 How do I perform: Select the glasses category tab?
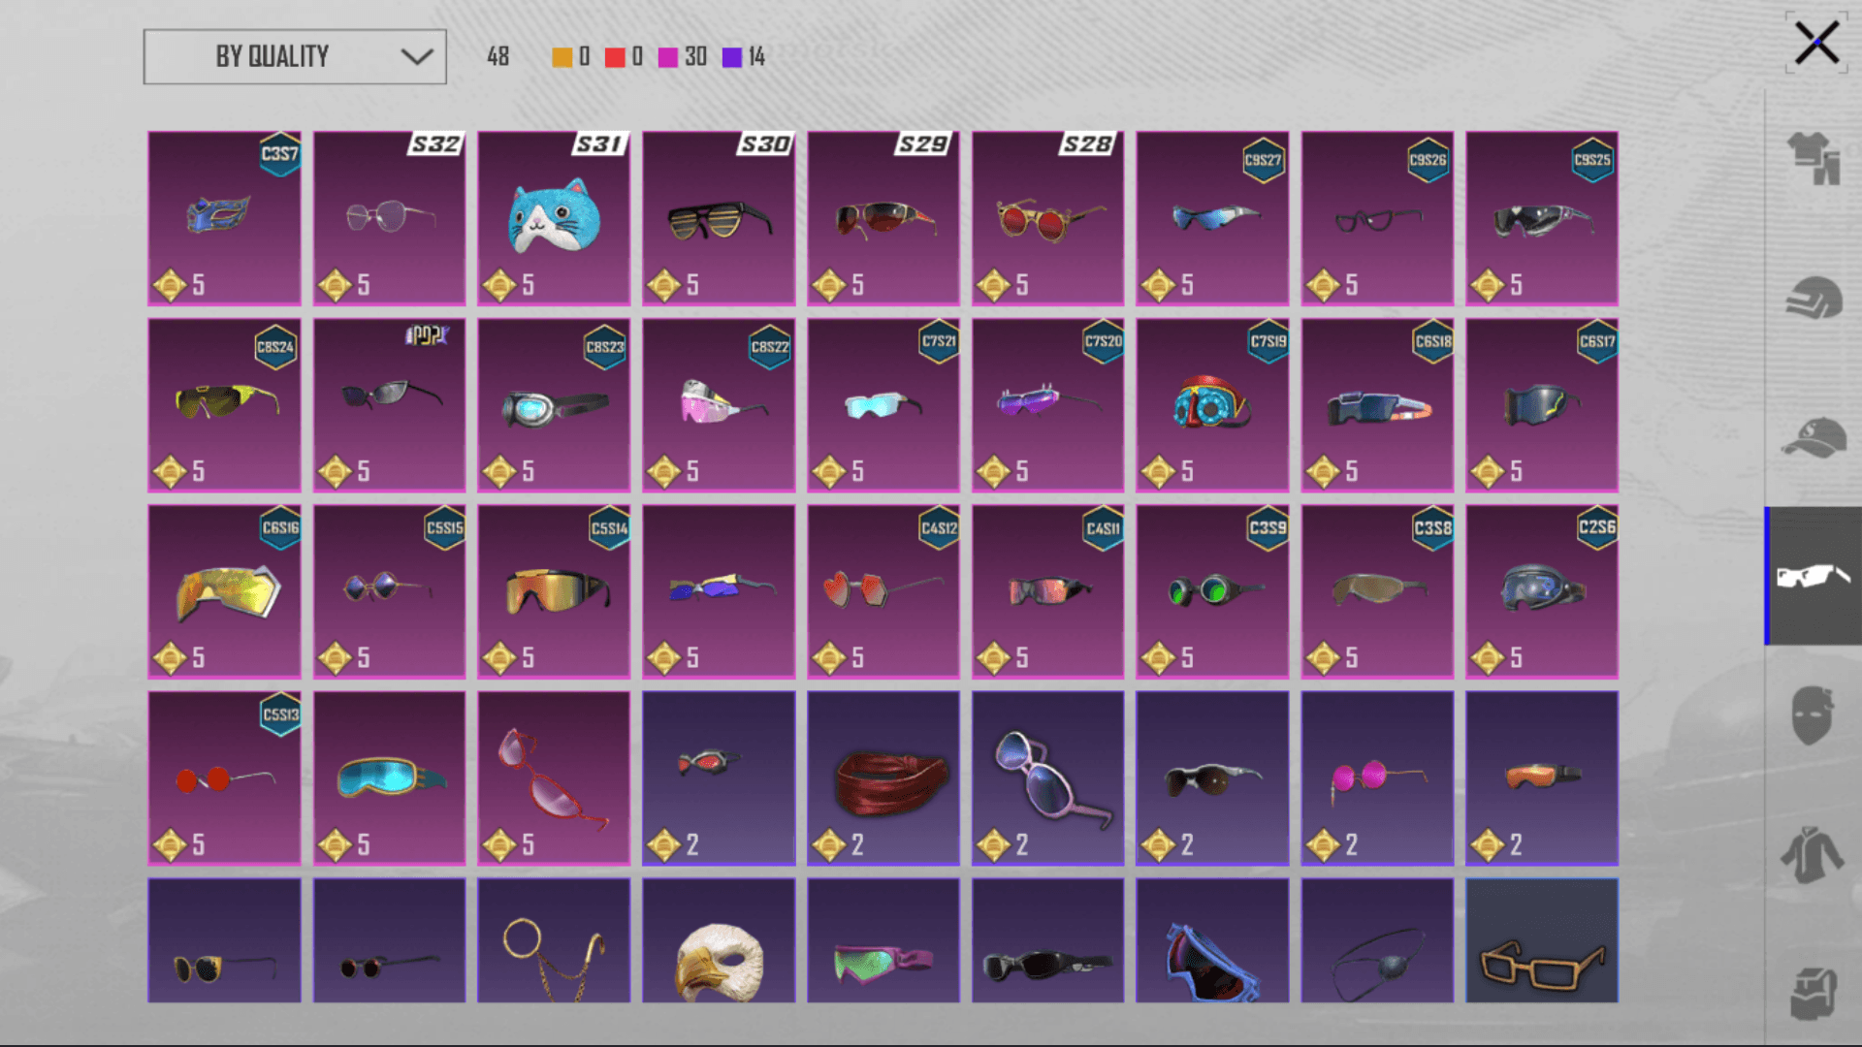pyautogui.click(x=1813, y=576)
